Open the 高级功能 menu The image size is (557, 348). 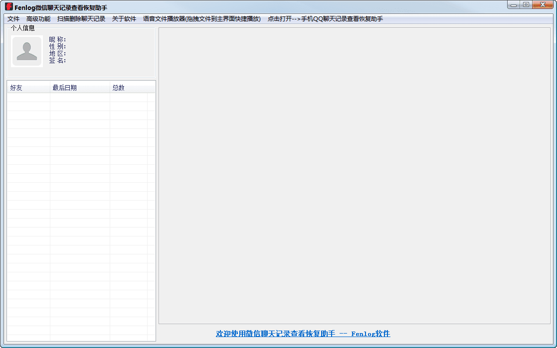tap(38, 19)
